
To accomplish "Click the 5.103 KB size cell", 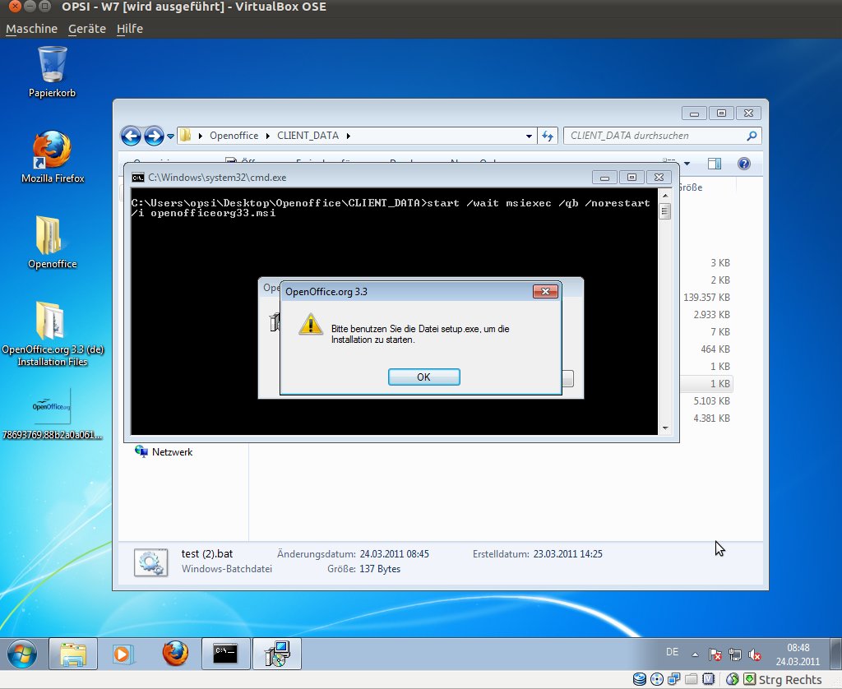I will [x=711, y=400].
